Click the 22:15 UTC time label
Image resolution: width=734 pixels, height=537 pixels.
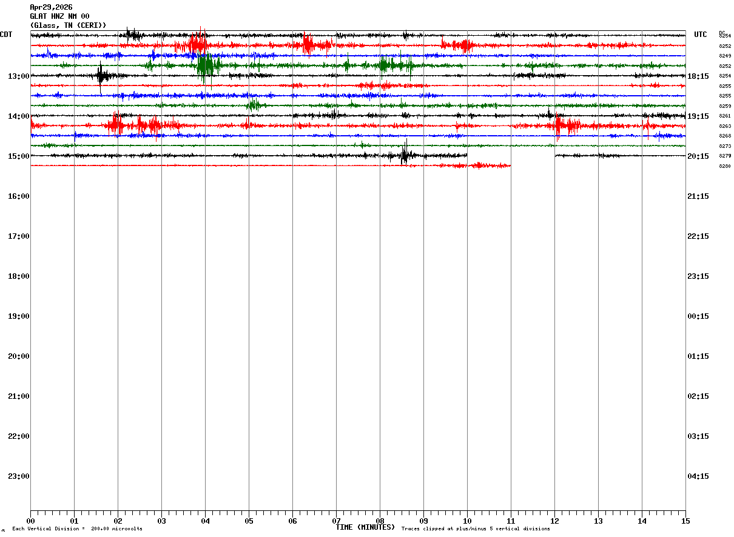pyautogui.click(x=698, y=236)
